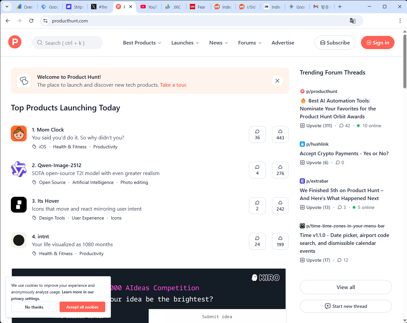Click the translate page icon in address bar
The width and height of the screenshot is (407, 323).
click(352, 21)
